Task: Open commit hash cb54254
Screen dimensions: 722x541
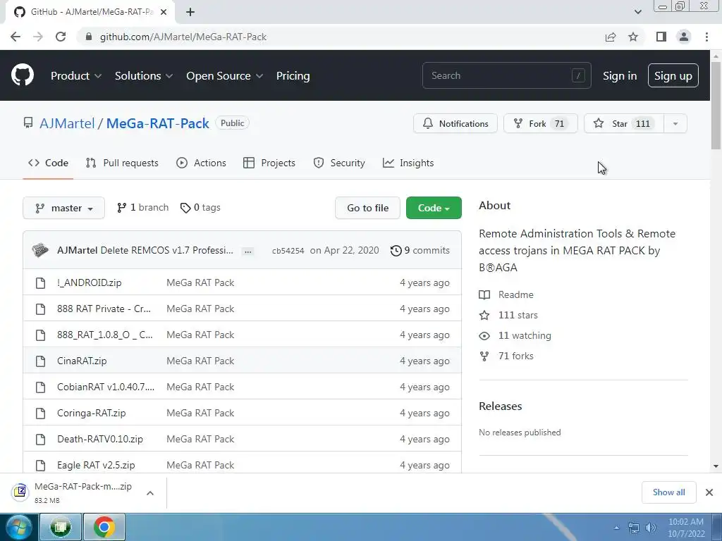Action: (288, 251)
